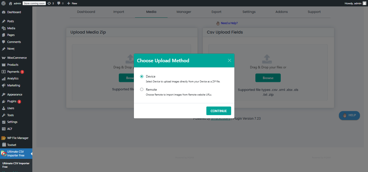Open the updates icon in admin bar

pos(49,3)
